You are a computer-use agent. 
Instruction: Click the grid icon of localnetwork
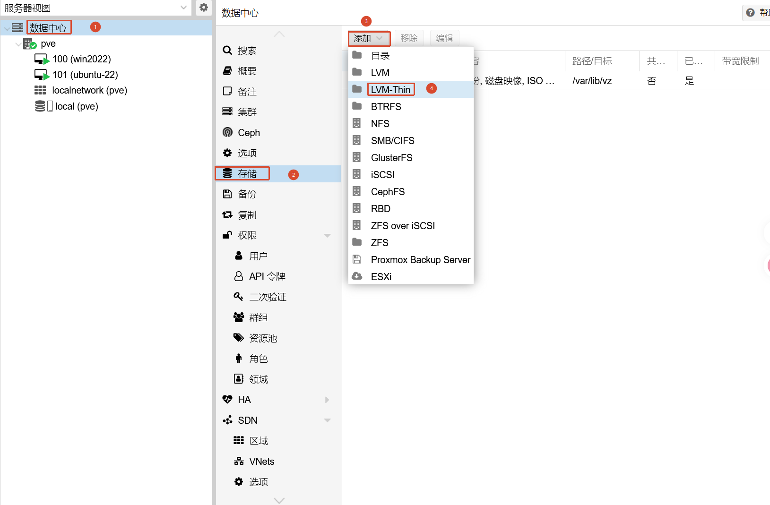point(40,90)
